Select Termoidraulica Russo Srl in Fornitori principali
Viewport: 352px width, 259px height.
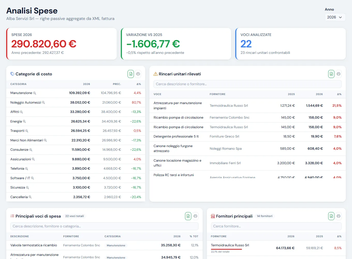coord(230,245)
